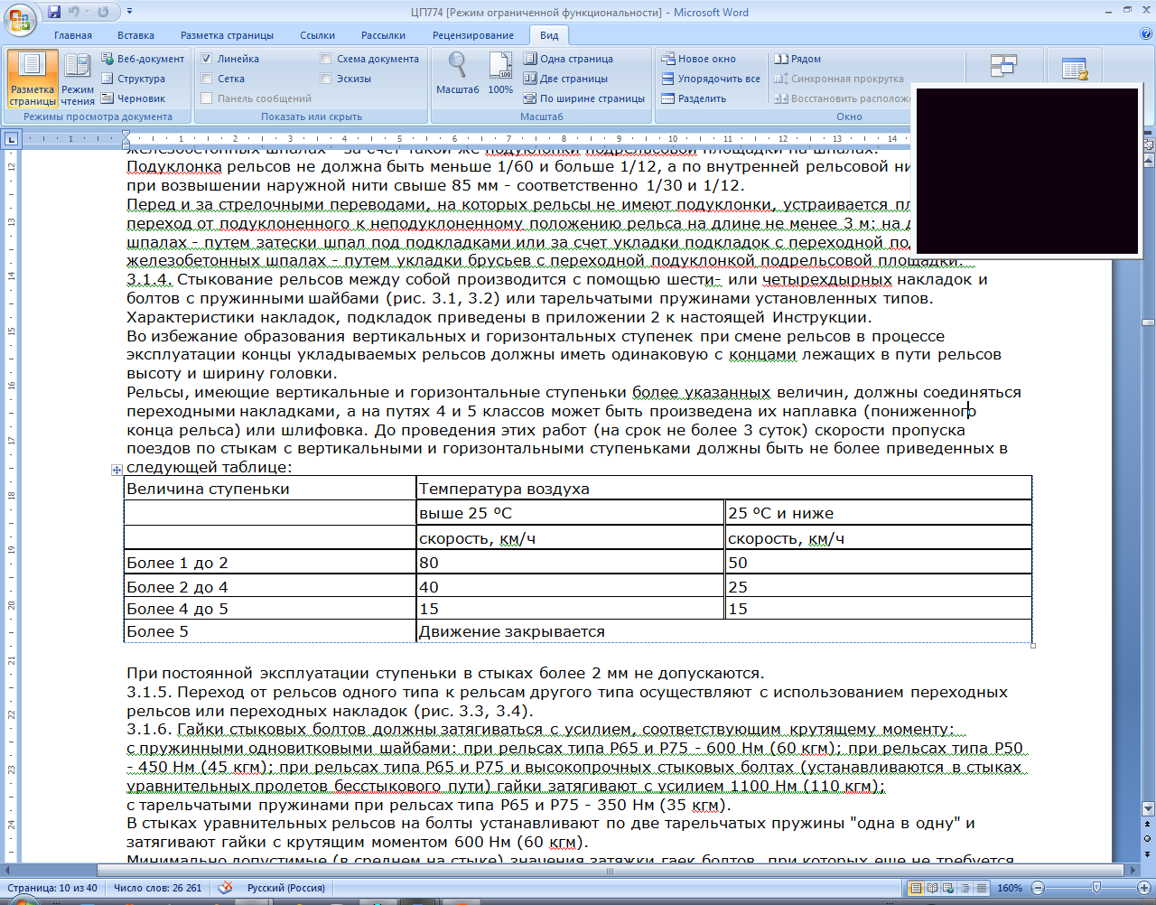The width and height of the screenshot is (1156, 905).
Task: Select Web Layout status bar icon
Action: [x=949, y=888]
